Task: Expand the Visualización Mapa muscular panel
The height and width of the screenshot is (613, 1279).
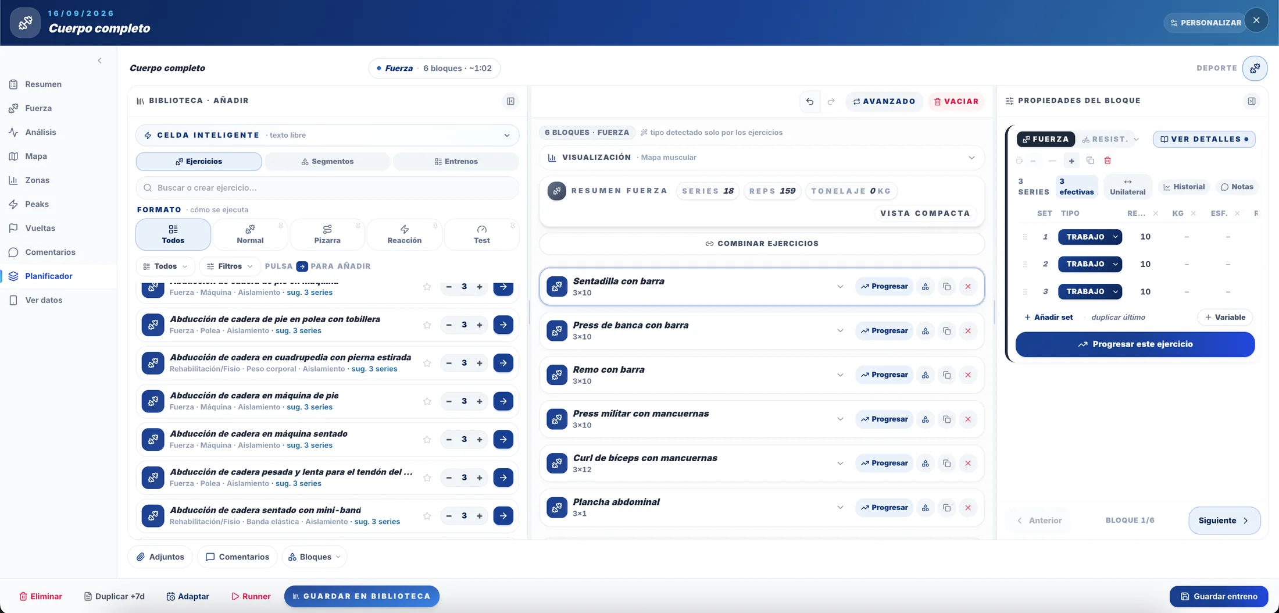Action: tap(762, 158)
